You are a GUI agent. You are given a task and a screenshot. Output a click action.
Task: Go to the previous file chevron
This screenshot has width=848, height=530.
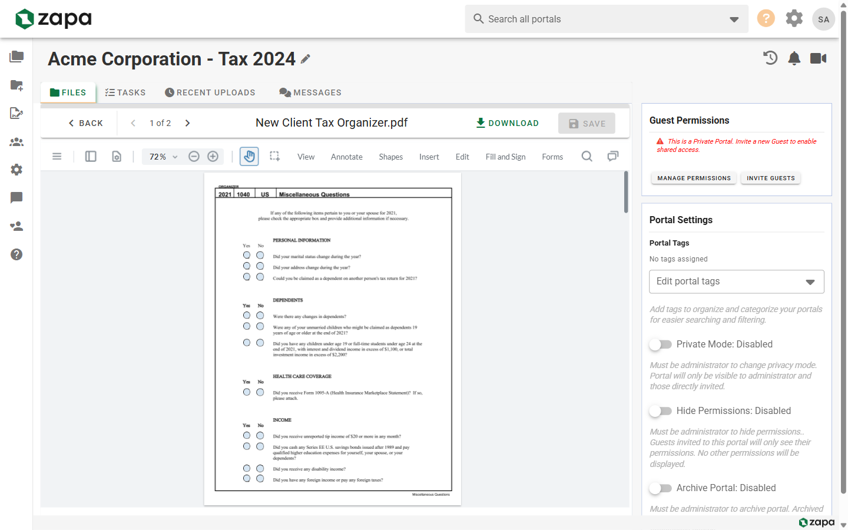[133, 123]
